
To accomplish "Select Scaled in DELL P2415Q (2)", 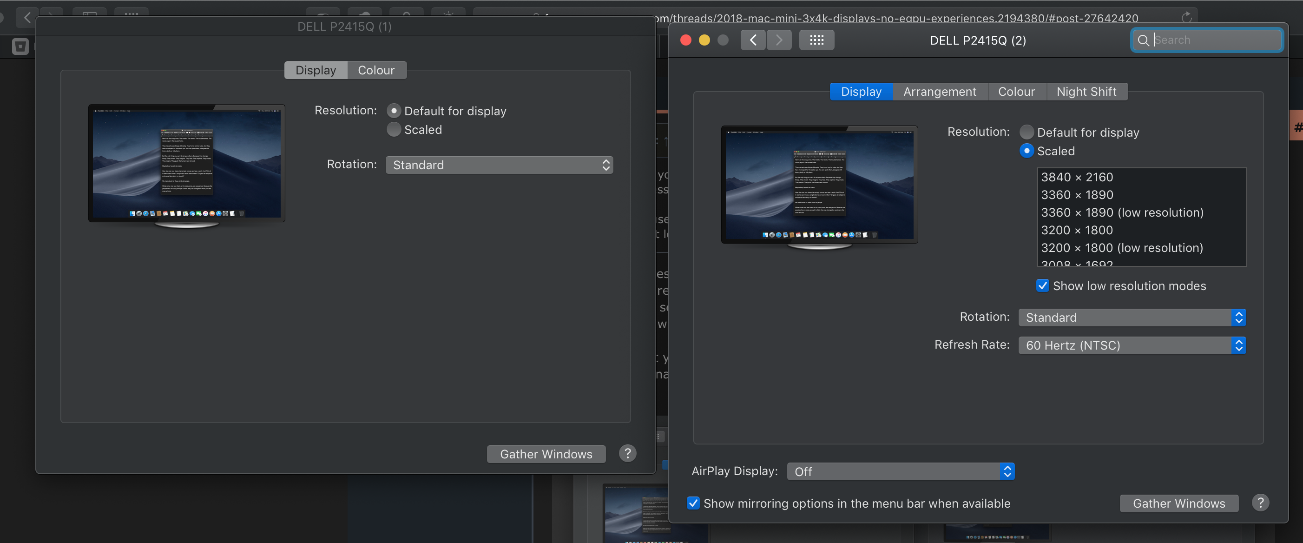I will 1027,151.
